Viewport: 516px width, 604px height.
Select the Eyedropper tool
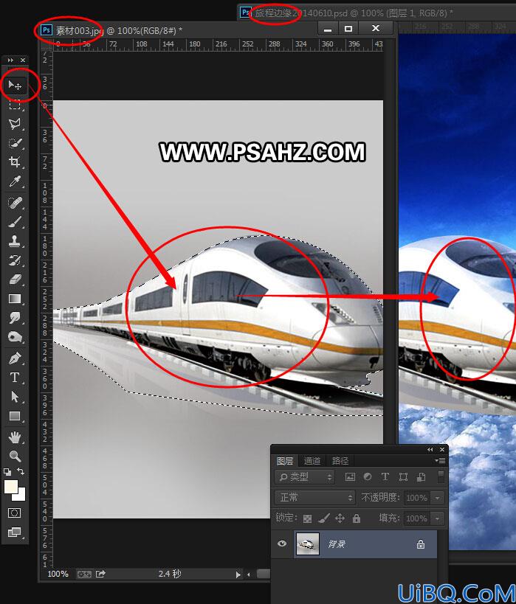pyautogui.click(x=15, y=181)
